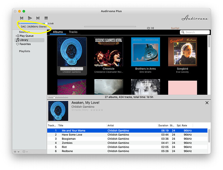Click duration 03:44 cell
Screen dimensions: 223x170
pos(165,135)
